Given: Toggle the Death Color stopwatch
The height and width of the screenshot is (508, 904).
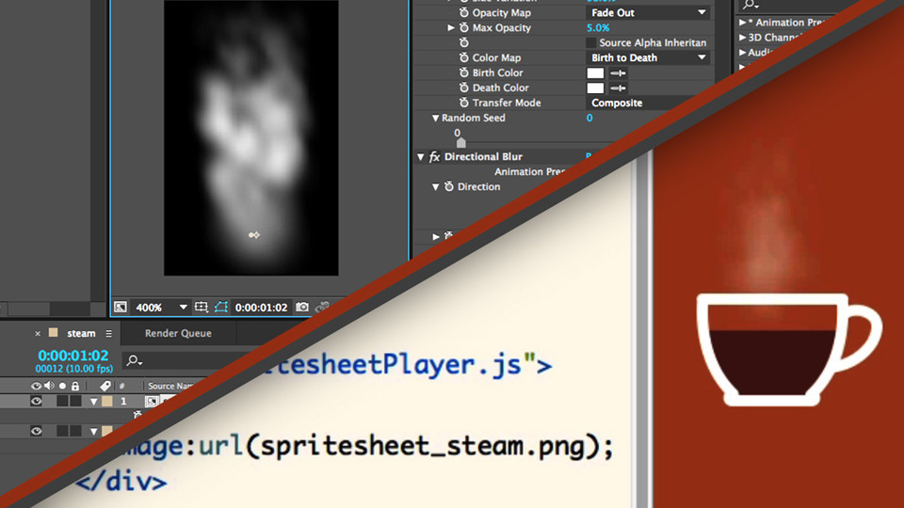Looking at the screenshot, I should pyautogui.click(x=464, y=87).
